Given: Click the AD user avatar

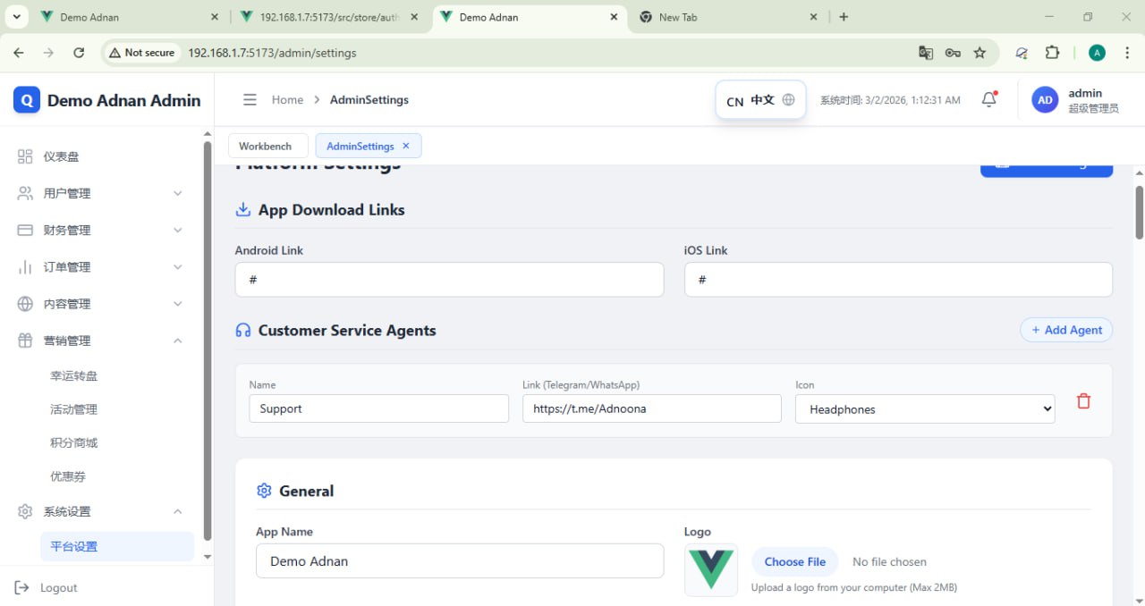Looking at the screenshot, I should pyautogui.click(x=1045, y=100).
